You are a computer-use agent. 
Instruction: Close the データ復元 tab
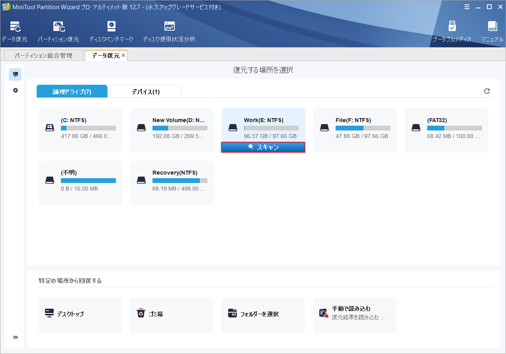tap(123, 55)
